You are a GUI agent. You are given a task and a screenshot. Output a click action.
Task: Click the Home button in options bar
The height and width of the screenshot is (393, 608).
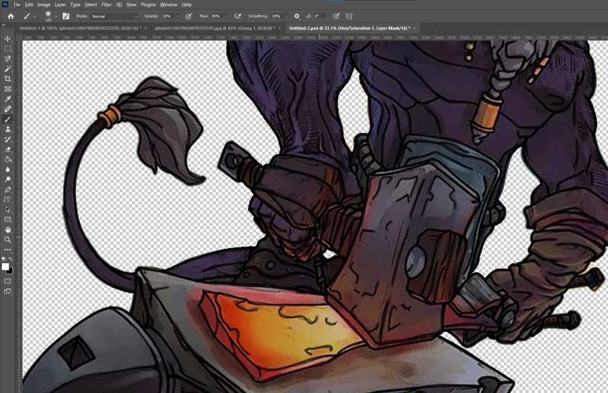pyautogui.click(x=11, y=16)
